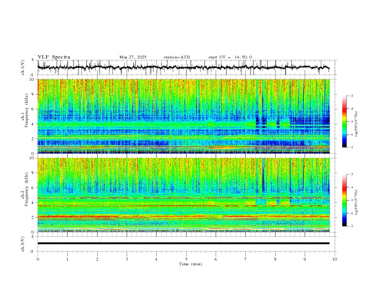Click the 'Time (min)' axis label
377x291 pixels.
tap(190, 264)
